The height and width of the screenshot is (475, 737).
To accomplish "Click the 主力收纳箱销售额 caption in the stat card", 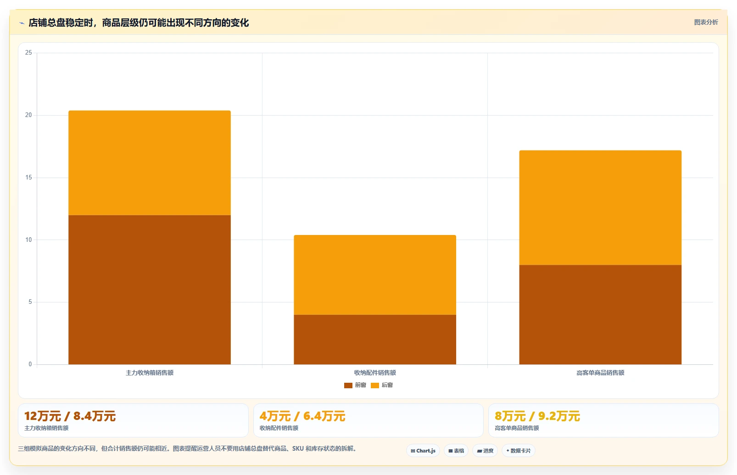I will (x=46, y=428).
